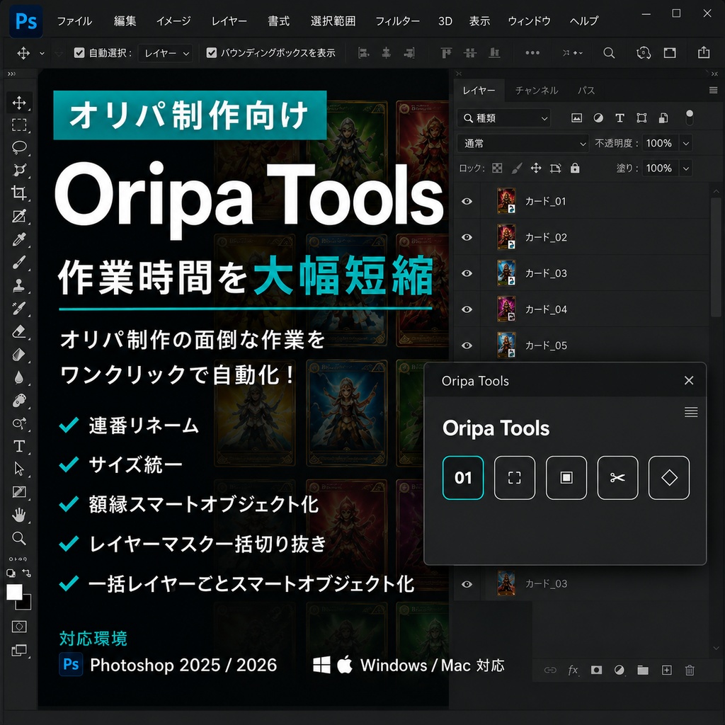
Task: Click the diamond icon in Oripa Tools
Action: [669, 478]
